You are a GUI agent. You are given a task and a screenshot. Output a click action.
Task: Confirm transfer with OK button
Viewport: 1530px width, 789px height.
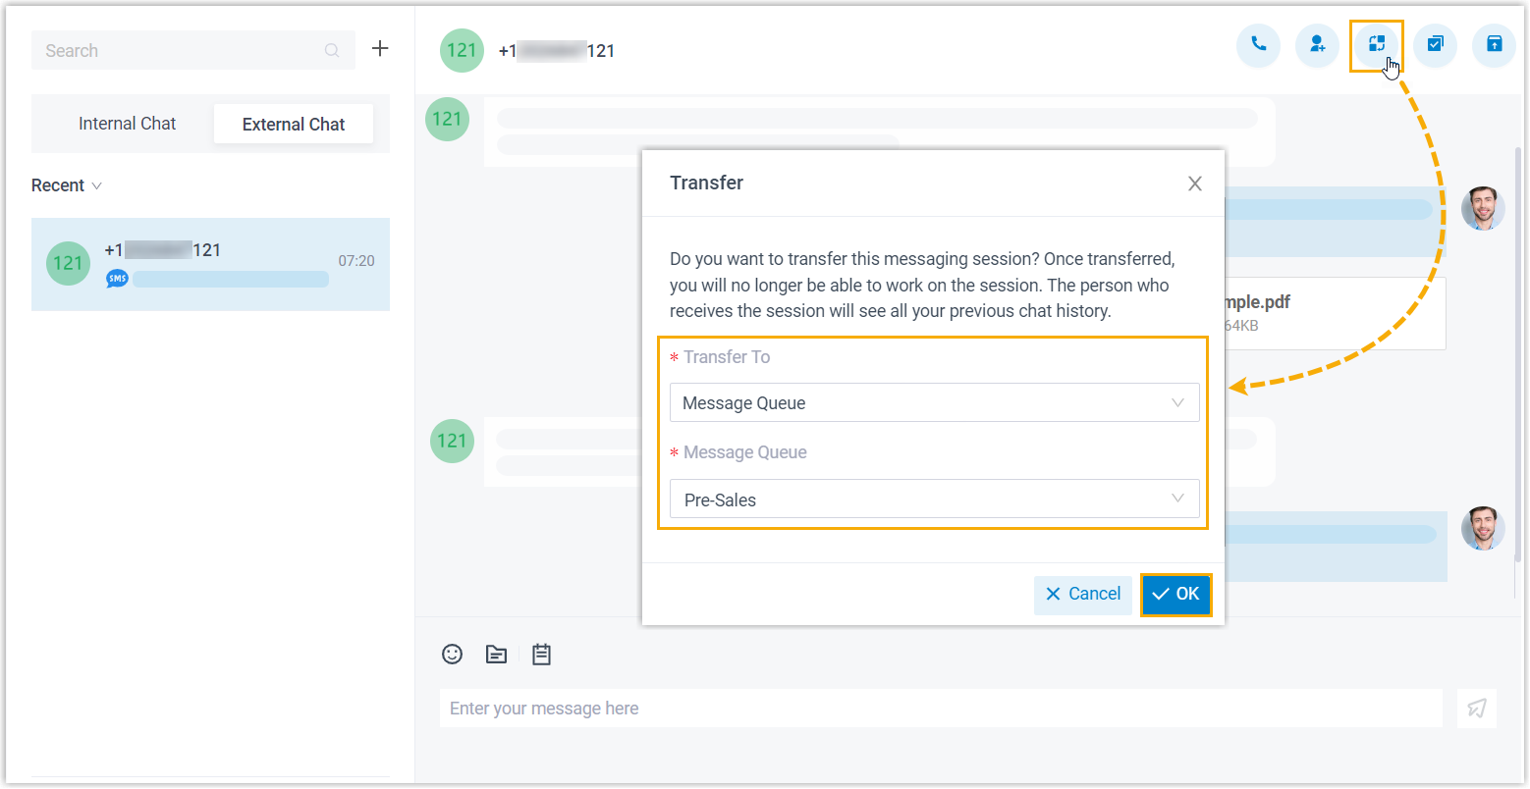click(1175, 594)
